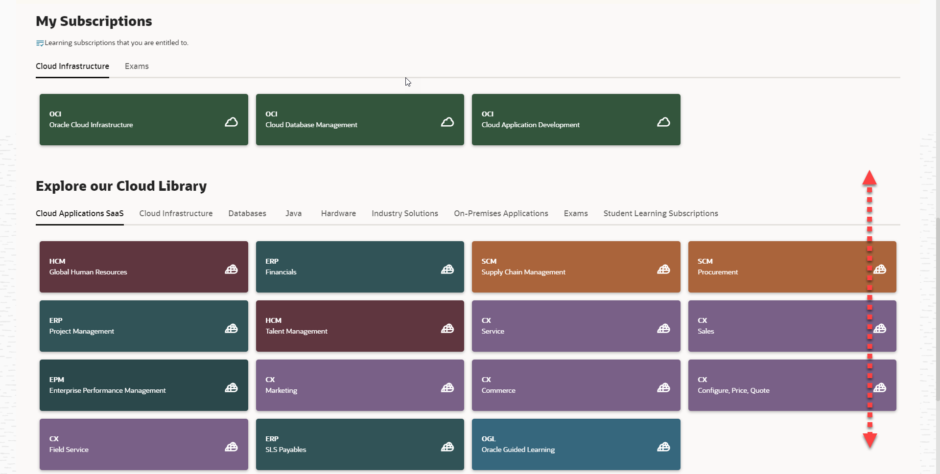Open the ERP Financials card
The height and width of the screenshot is (474, 940).
click(x=360, y=267)
